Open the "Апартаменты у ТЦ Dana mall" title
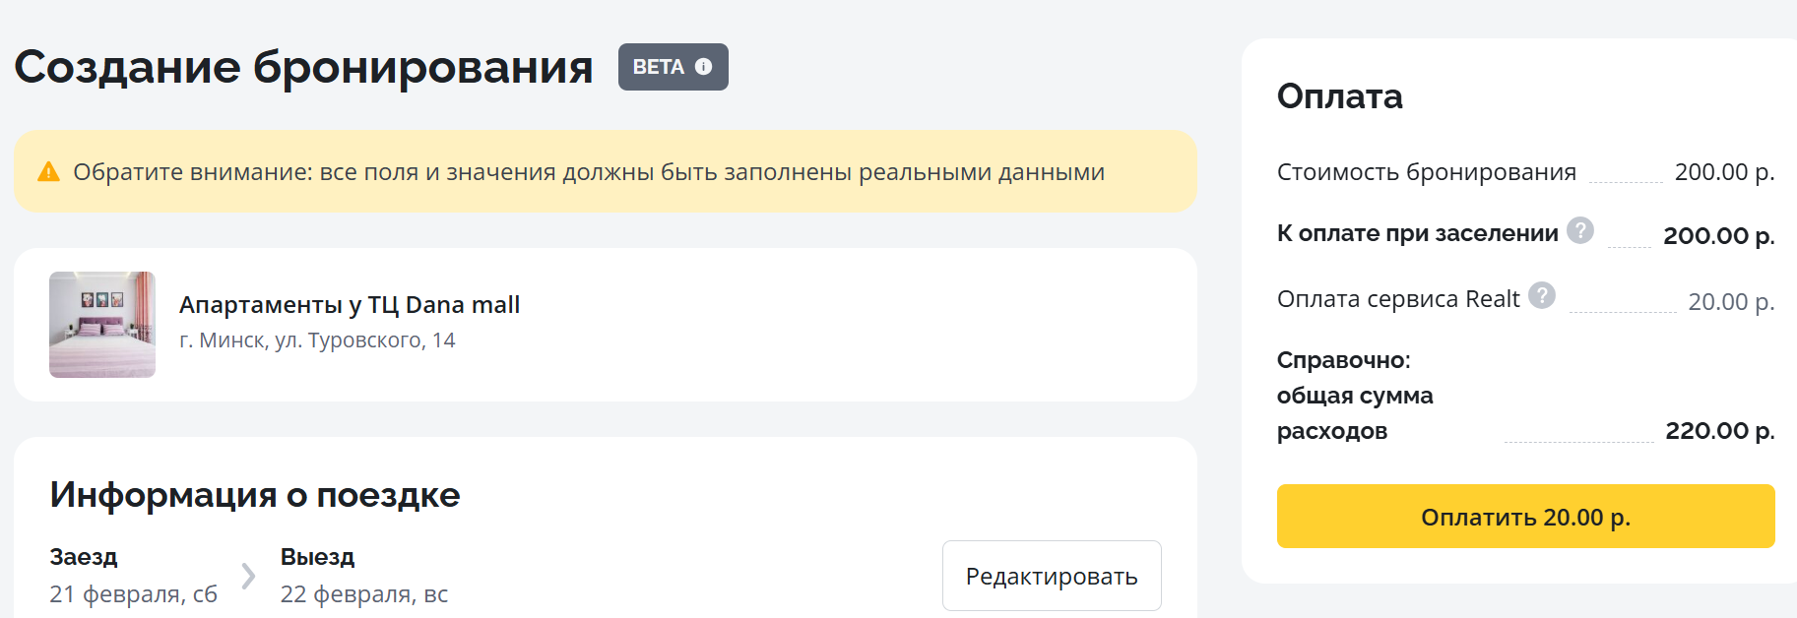The height and width of the screenshot is (618, 1797). tap(350, 305)
